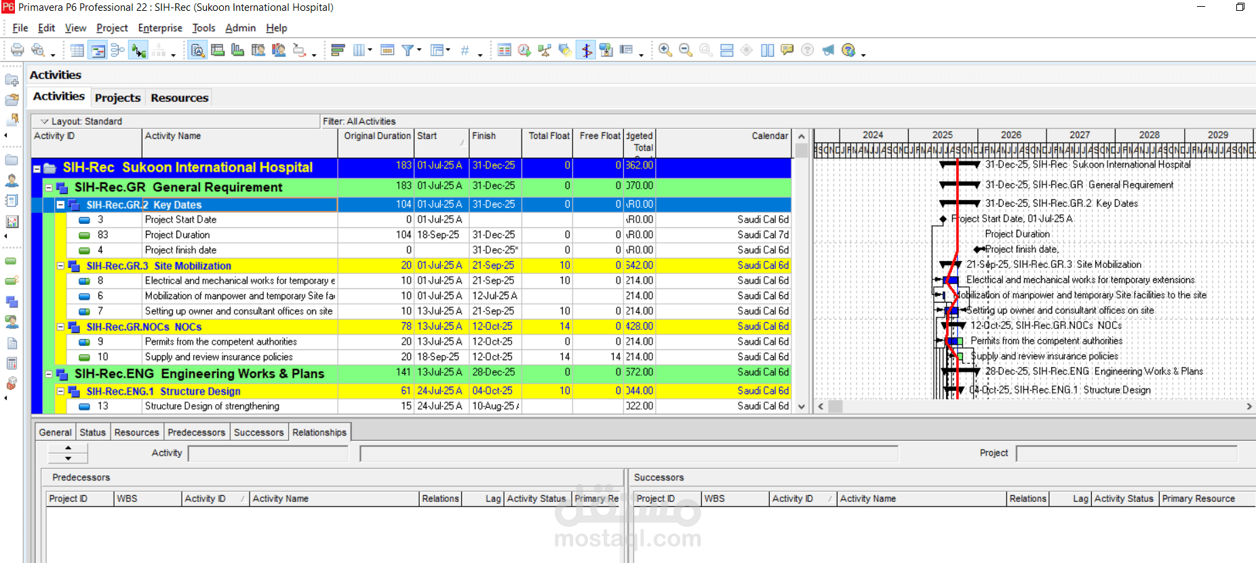Click the Gantt chart horizontal scrollbar

[x=1034, y=406]
